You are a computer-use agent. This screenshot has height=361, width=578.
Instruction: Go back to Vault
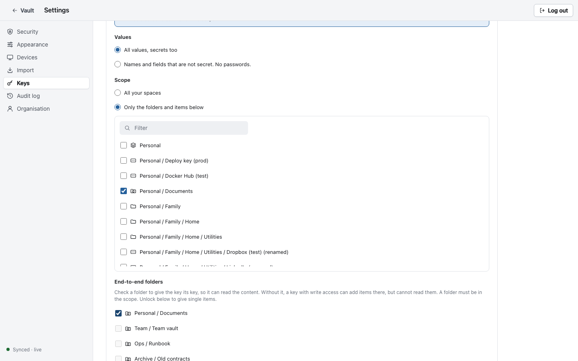coord(23,10)
